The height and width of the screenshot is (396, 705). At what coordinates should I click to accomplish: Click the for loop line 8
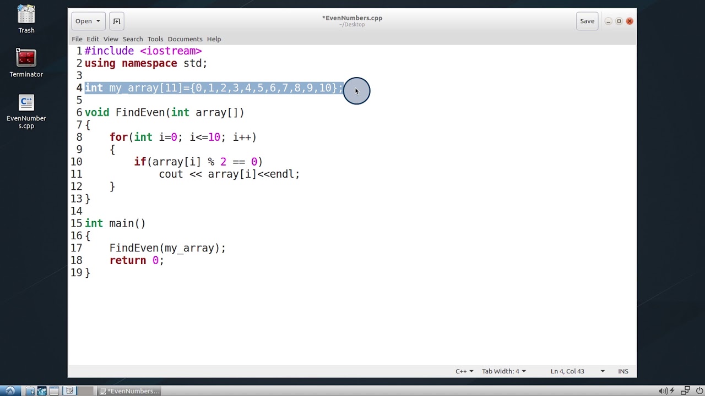click(x=183, y=137)
